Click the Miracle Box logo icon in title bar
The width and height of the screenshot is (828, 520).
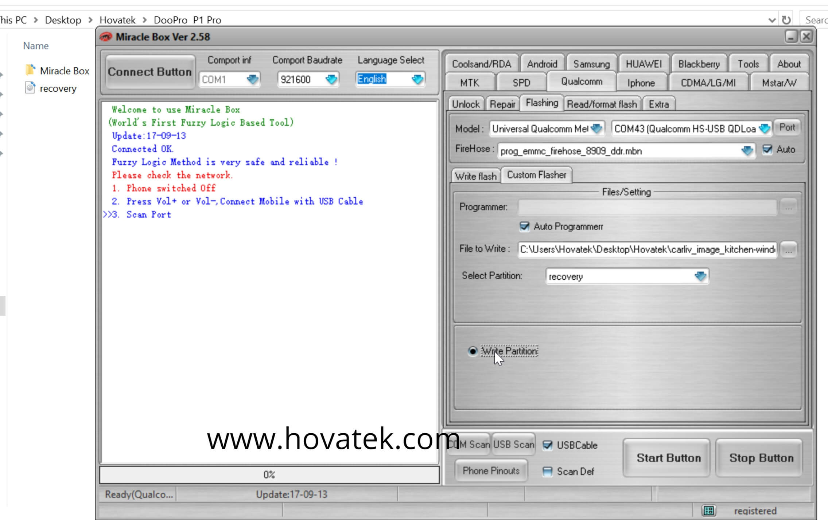(106, 37)
